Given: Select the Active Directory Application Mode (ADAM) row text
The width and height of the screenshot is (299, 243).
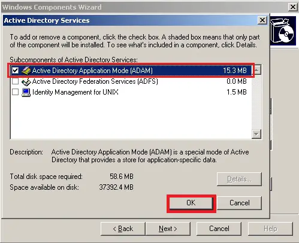Looking at the screenshot, I should [x=92, y=71].
